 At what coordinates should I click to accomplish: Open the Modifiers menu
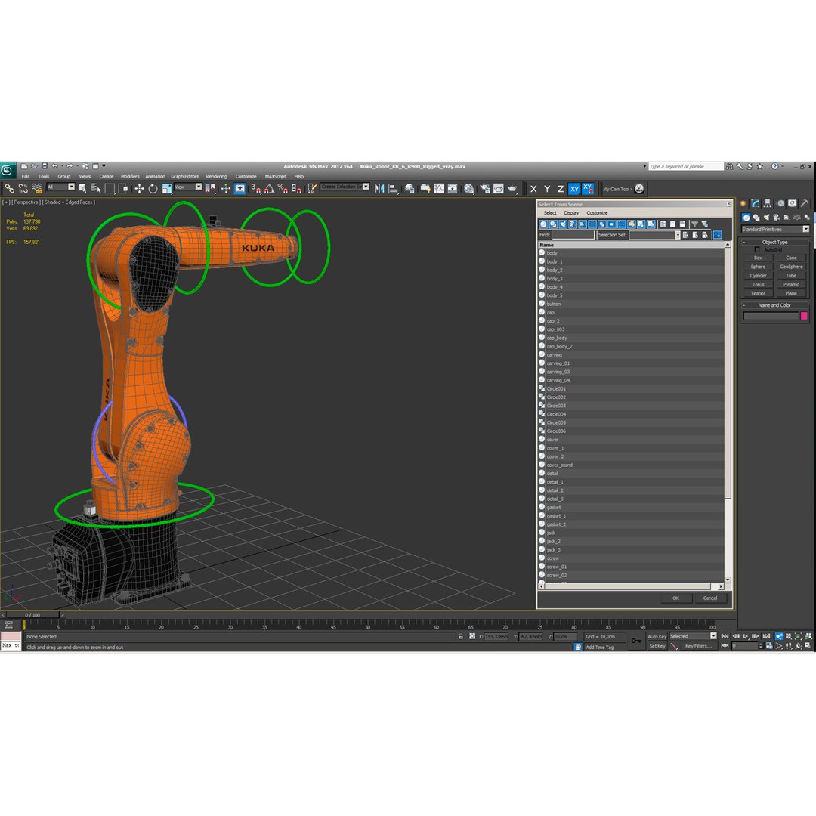pos(130,176)
